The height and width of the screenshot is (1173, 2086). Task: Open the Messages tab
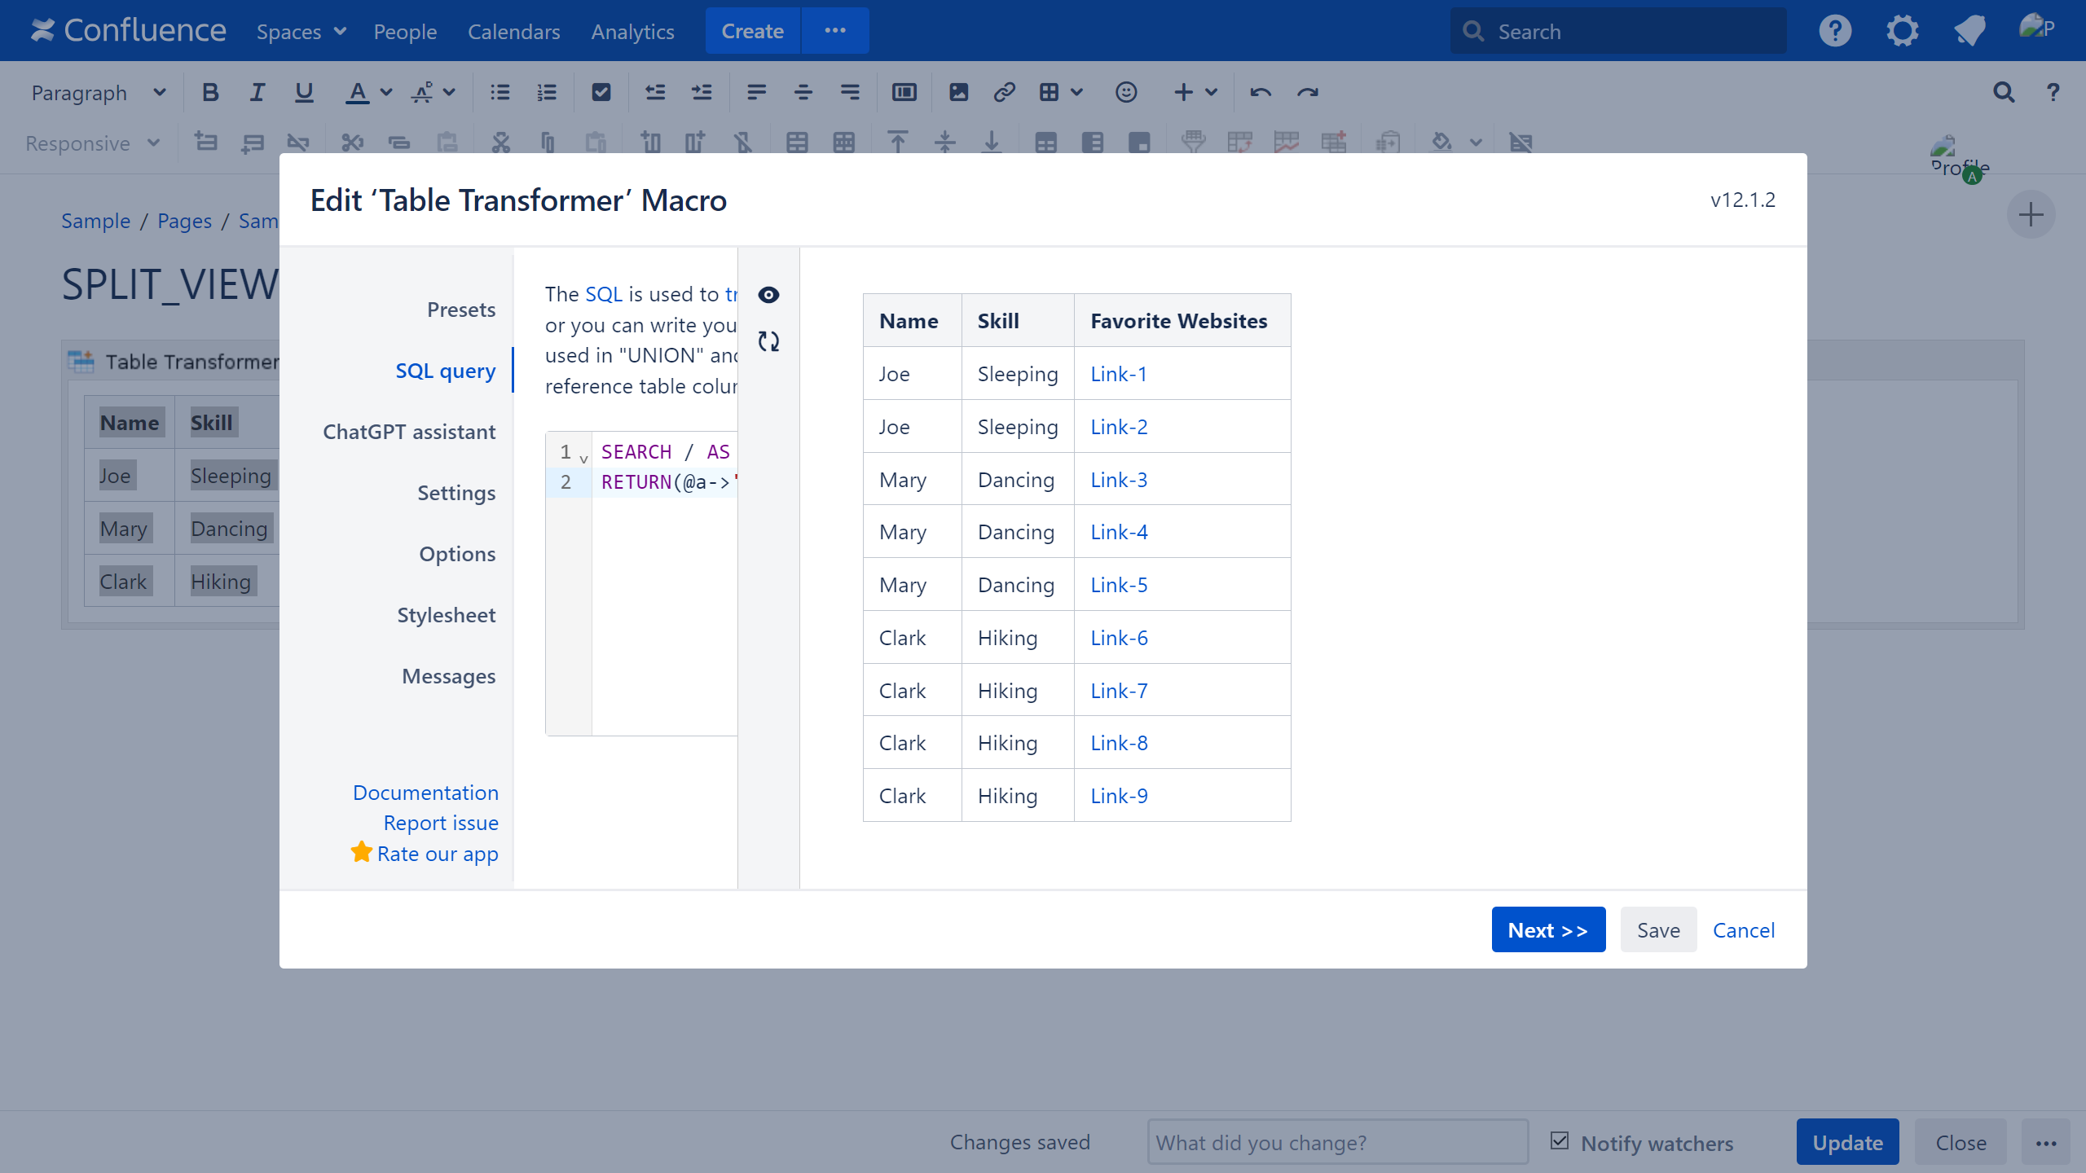(448, 676)
